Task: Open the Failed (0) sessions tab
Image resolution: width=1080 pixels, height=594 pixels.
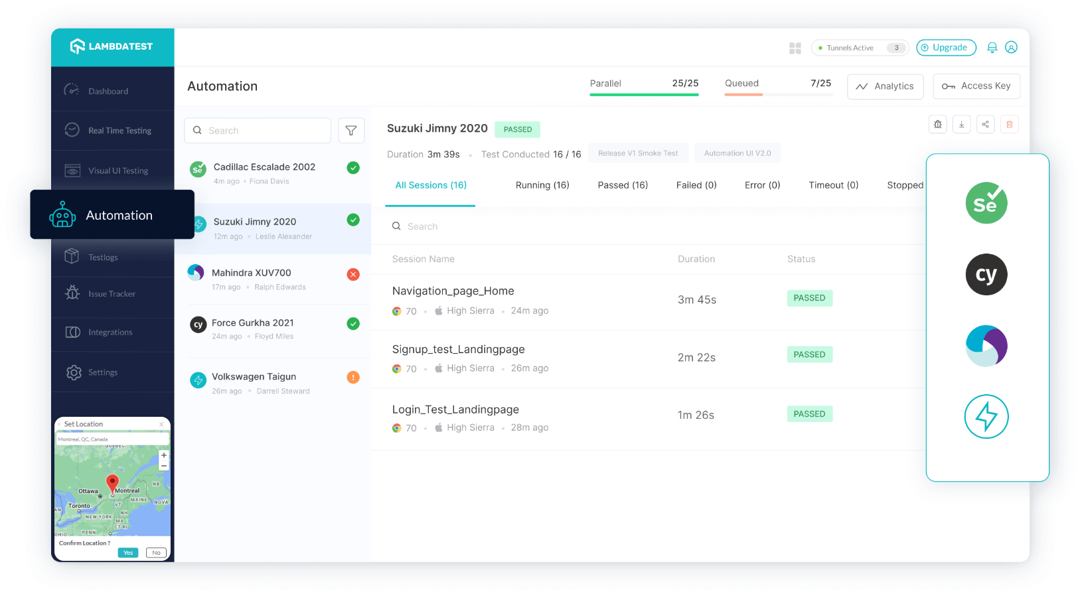Action: [x=696, y=185]
